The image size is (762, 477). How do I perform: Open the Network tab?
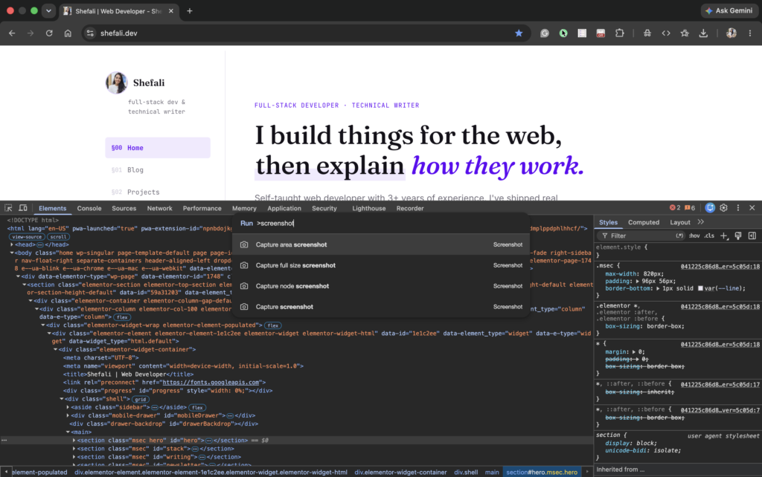coord(159,208)
